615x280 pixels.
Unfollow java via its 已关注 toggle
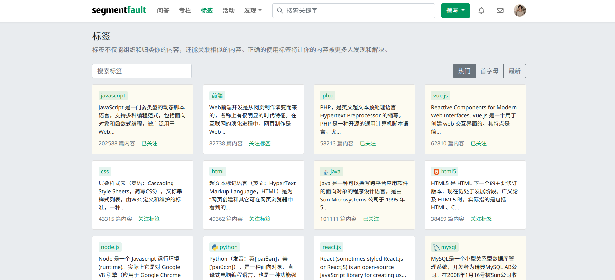[x=371, y=219]
